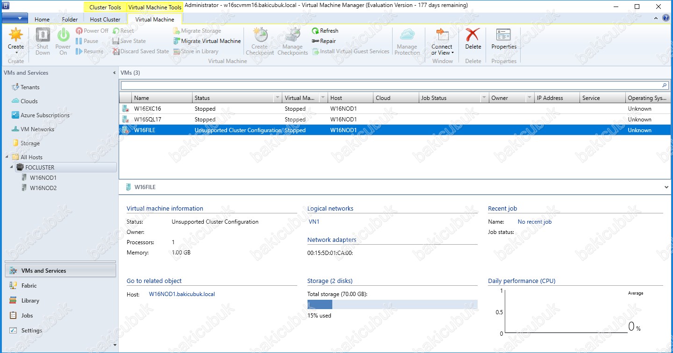Image resolution: width=673 pixels, height=353 pixels.
Task: Collapse the All Hosts tree node
Action: [7, 157]
